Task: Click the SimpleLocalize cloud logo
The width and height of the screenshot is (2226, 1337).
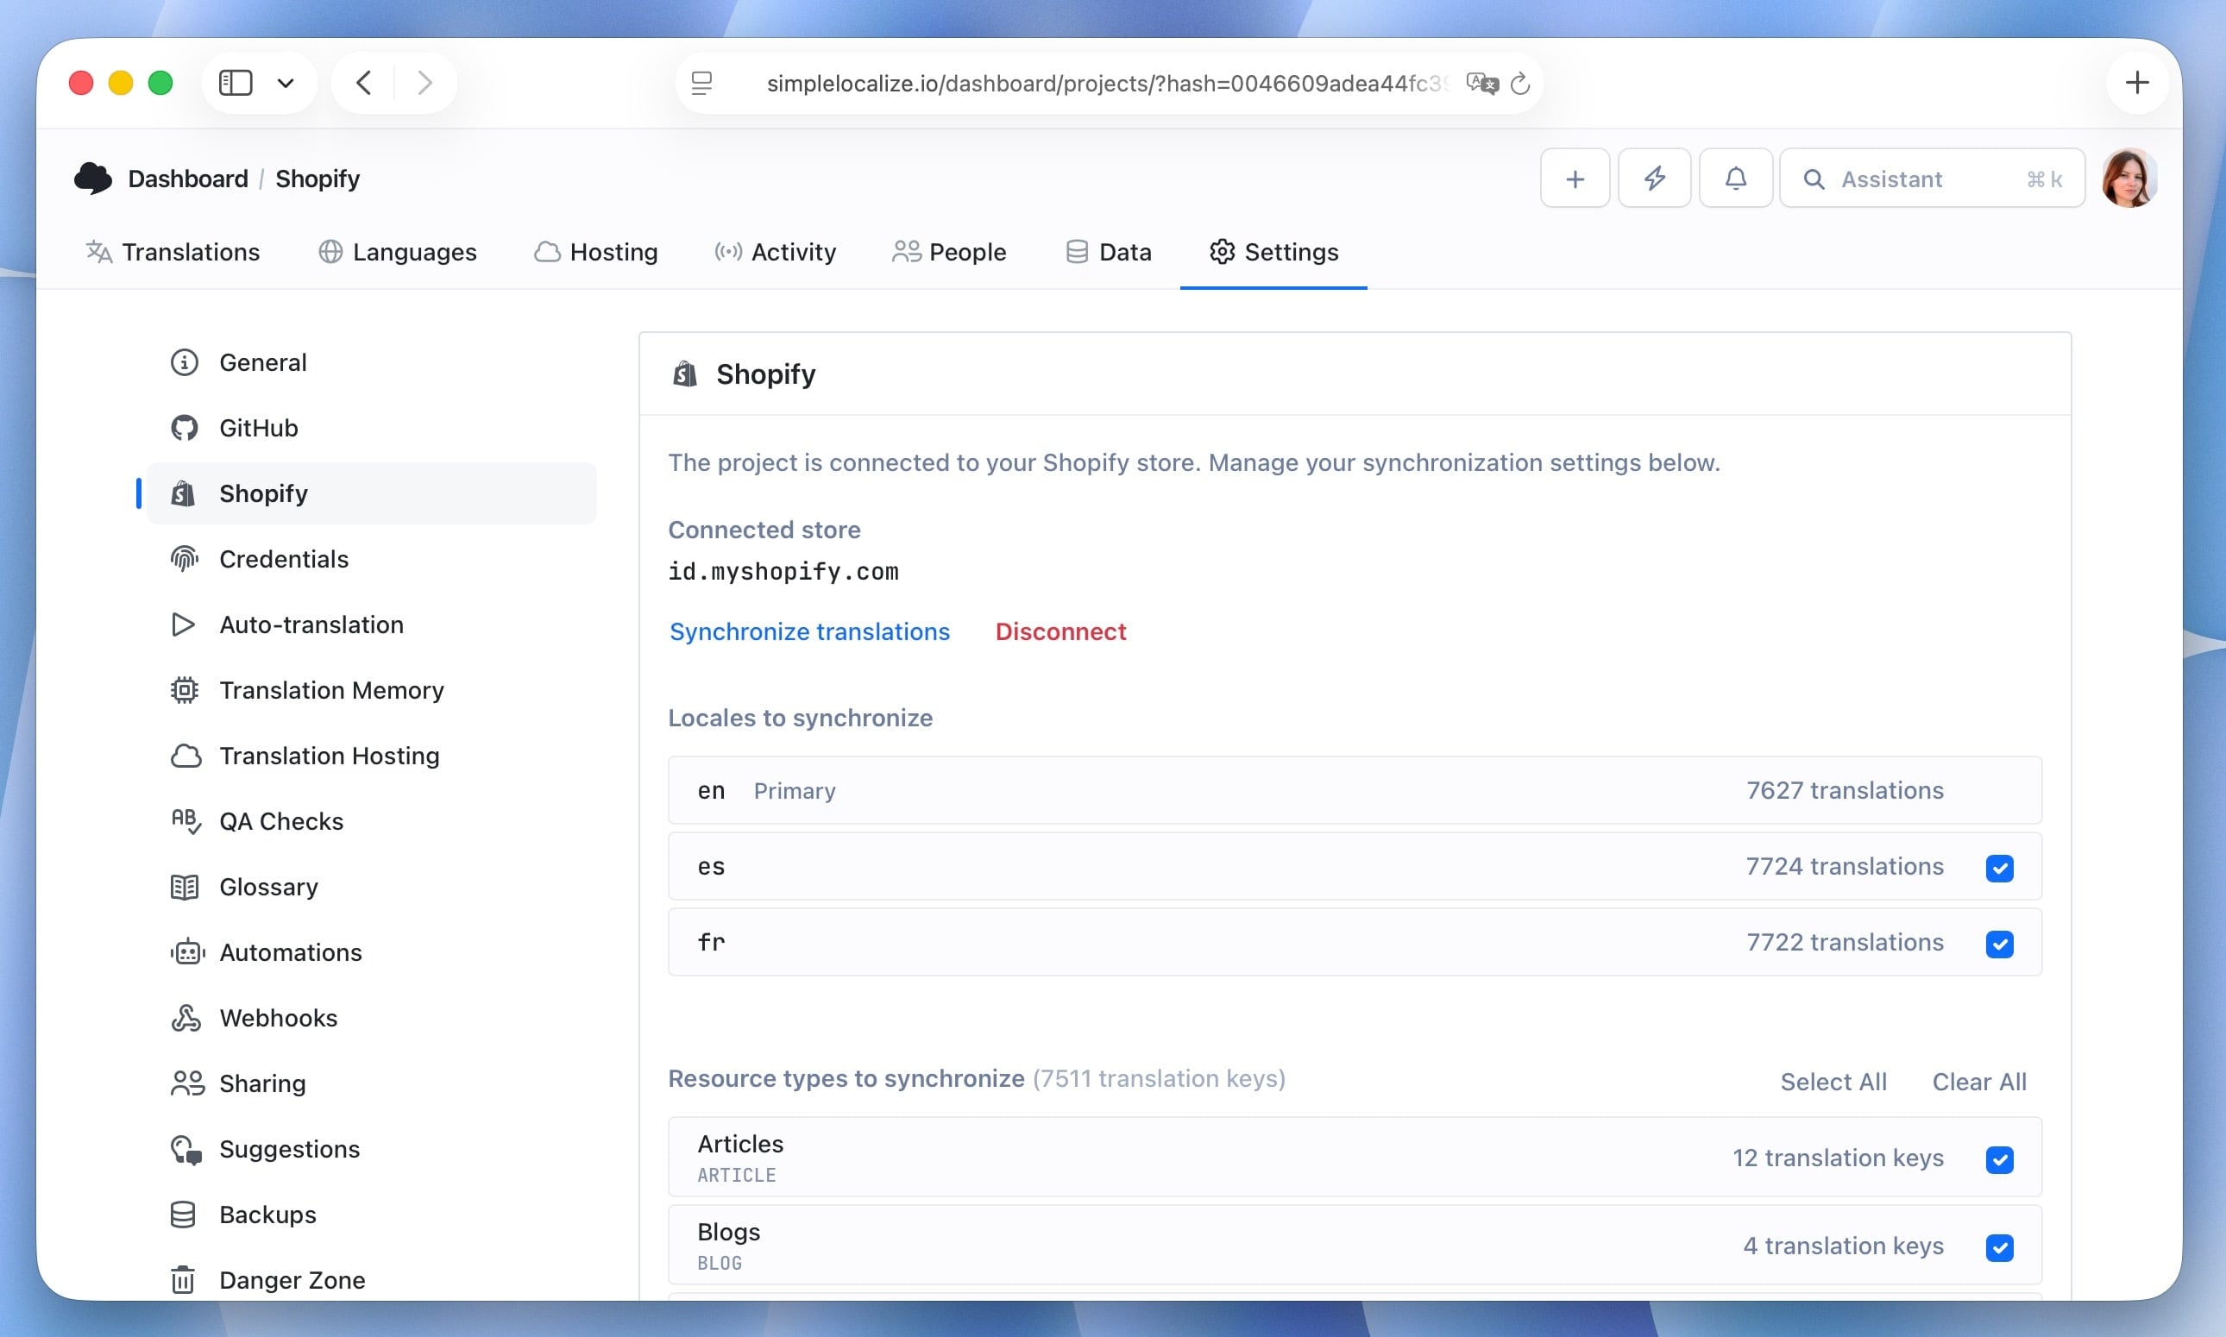Action: [94, 178]
